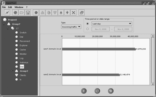Image resolution: width=156 pixels, height=97 pixels.
Task: Move item down with down-arrow icon
Action: pyautogui.click(x=67, y=13)
